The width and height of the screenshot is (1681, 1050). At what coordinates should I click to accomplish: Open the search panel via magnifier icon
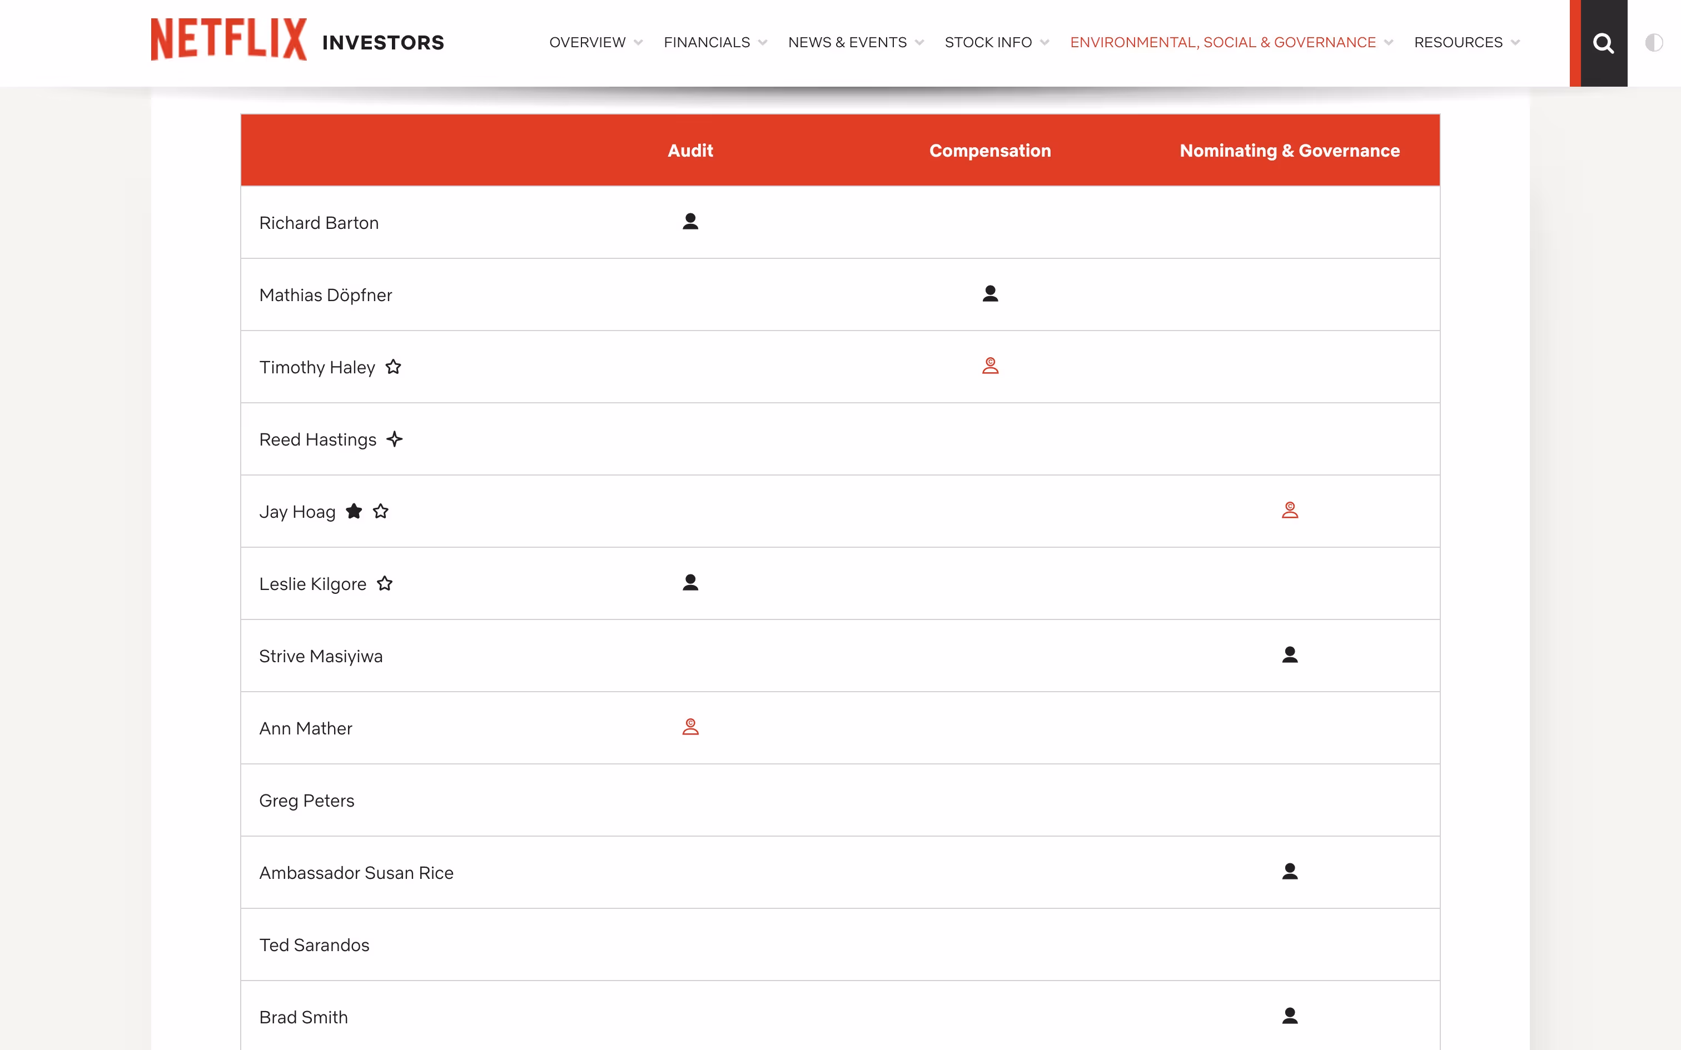(1603, 43)
